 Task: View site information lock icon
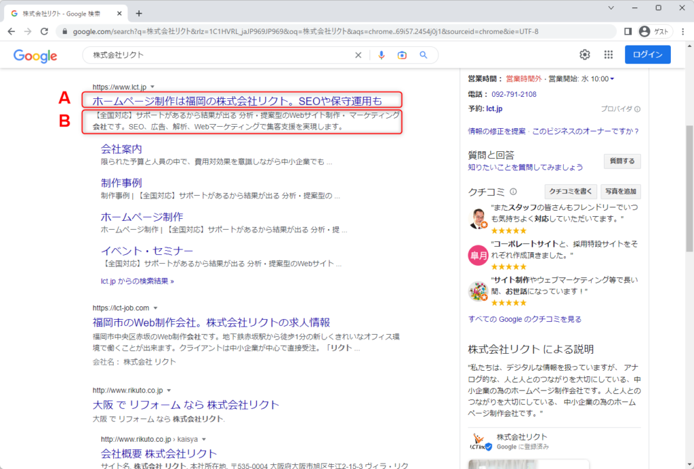[65, 31]
